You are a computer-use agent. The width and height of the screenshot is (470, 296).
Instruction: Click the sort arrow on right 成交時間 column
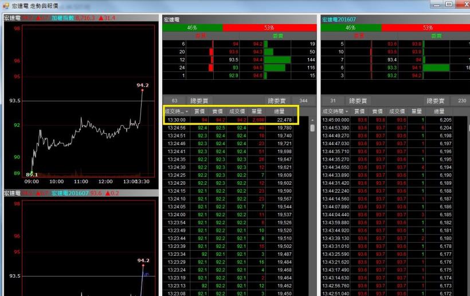(x=348, y=111)
